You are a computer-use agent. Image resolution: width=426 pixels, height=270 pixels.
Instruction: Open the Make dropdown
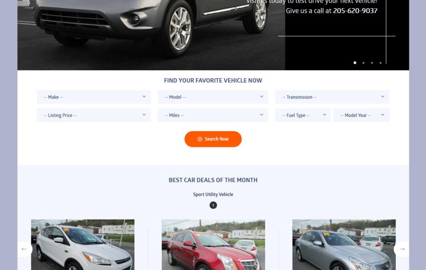click(x=94, y=97)
